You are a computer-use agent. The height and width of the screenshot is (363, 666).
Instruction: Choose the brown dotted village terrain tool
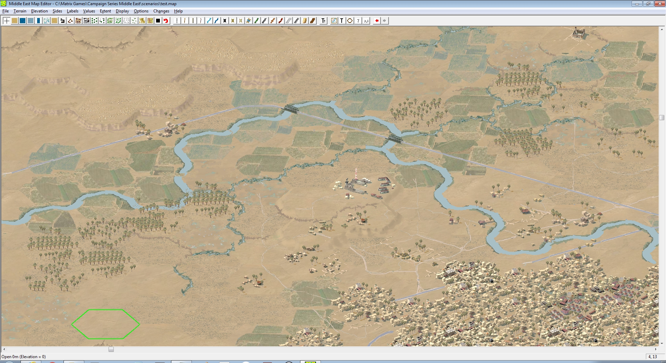[70, 21]
